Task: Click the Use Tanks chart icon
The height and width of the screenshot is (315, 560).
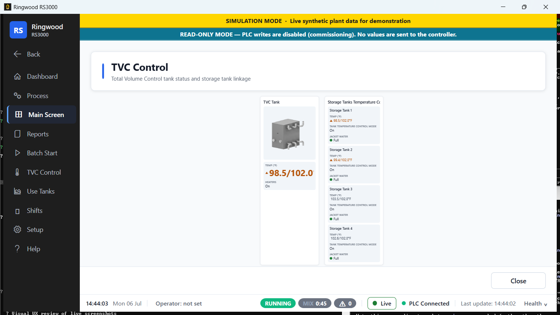Action: [17, 191]
